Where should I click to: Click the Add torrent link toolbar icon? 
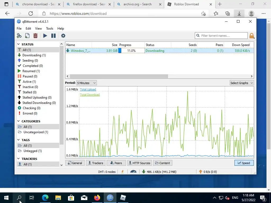[x=19, y=36]
